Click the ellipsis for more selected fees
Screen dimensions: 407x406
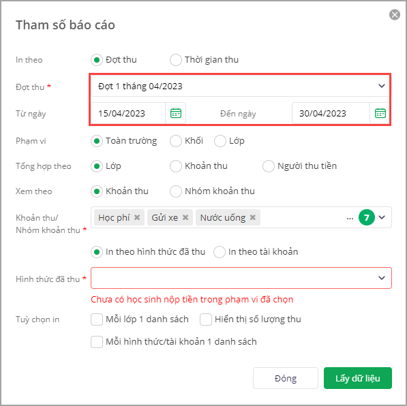(350, 218)
